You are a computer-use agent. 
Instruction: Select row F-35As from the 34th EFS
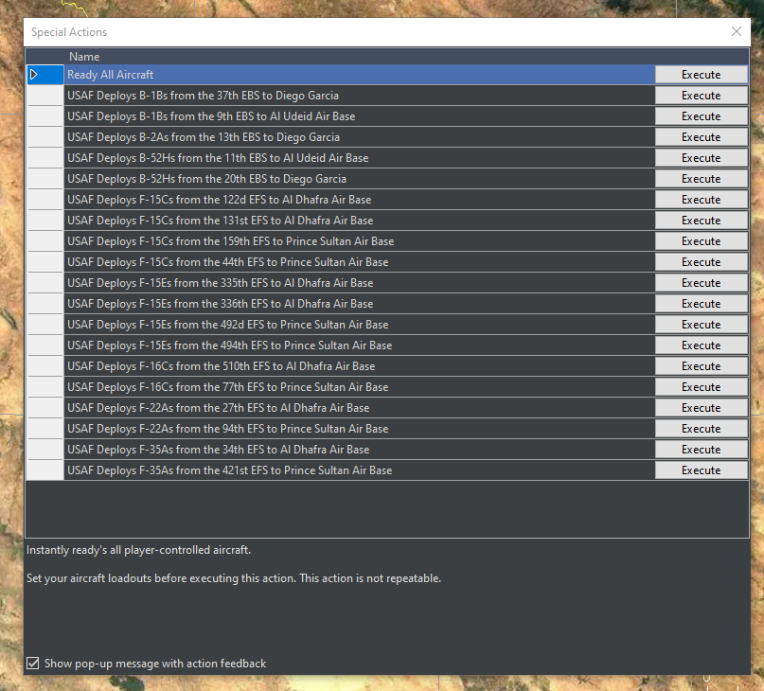click(359, 450)
